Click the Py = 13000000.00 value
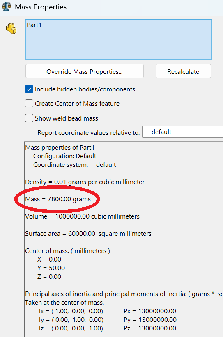Screen dimensions: 223x337 click(x=150, y=320)
